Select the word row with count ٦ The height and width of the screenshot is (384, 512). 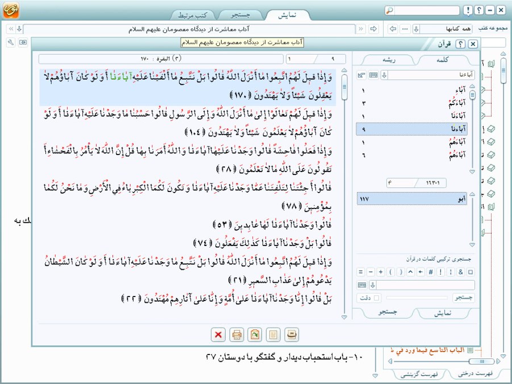coord(411,155)
